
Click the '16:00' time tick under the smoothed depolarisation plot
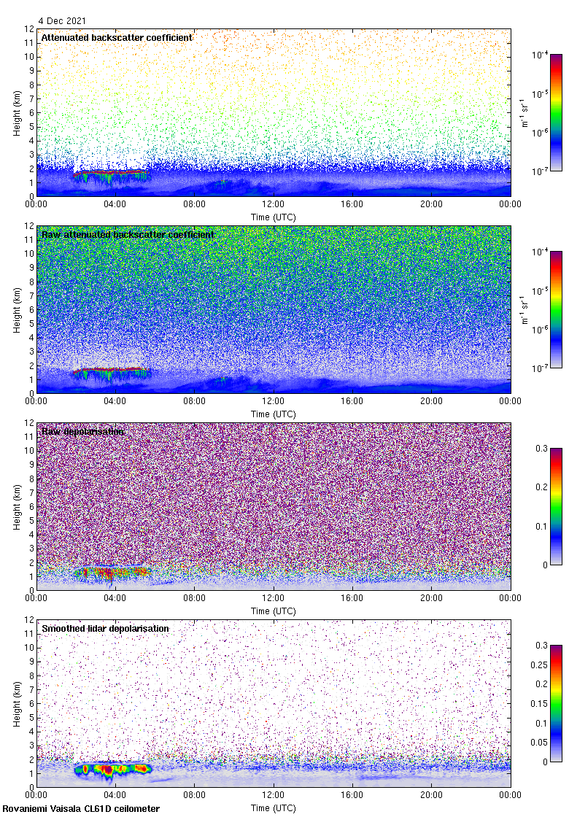click(352, 795)
